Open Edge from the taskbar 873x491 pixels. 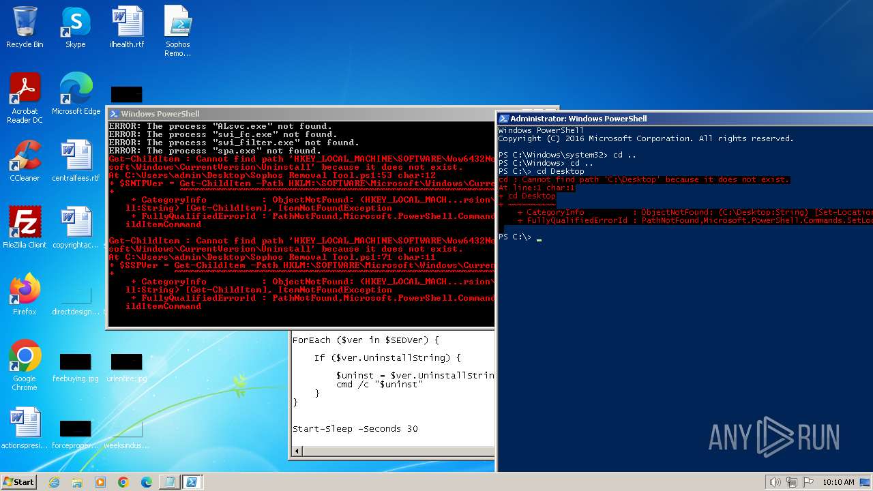click(x=147, y=482)
